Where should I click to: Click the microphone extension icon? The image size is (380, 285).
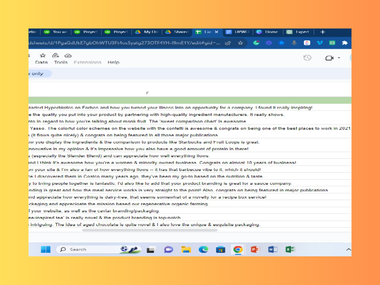(294, 43)
